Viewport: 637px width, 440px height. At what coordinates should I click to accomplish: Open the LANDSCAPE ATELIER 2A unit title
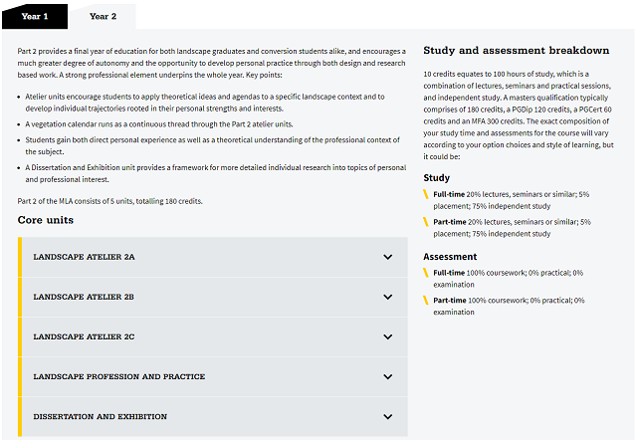point(84,257)
